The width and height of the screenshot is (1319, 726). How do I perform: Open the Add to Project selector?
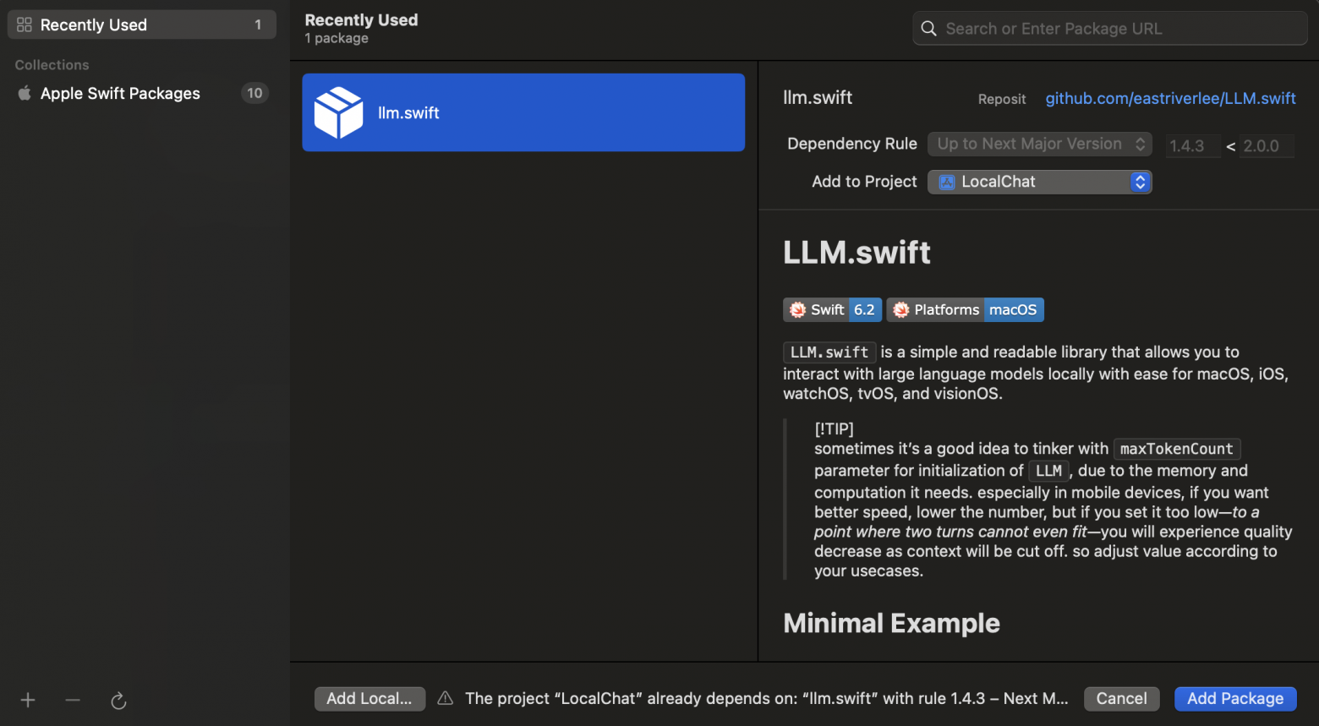(1039, 182)
